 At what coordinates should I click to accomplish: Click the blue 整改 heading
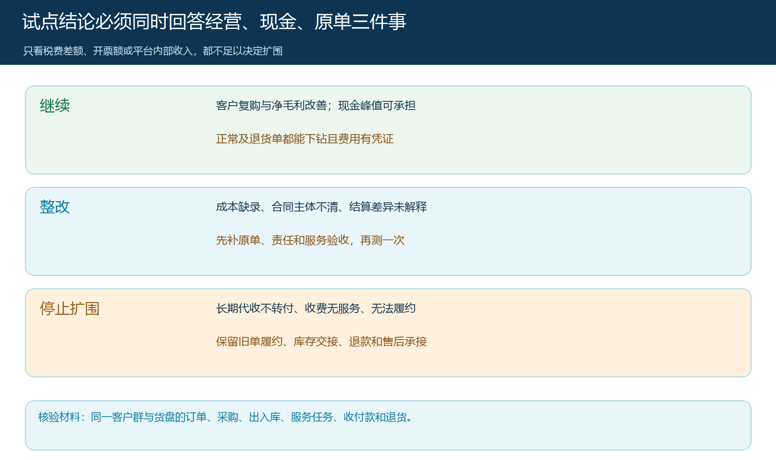tap(55, 207)
